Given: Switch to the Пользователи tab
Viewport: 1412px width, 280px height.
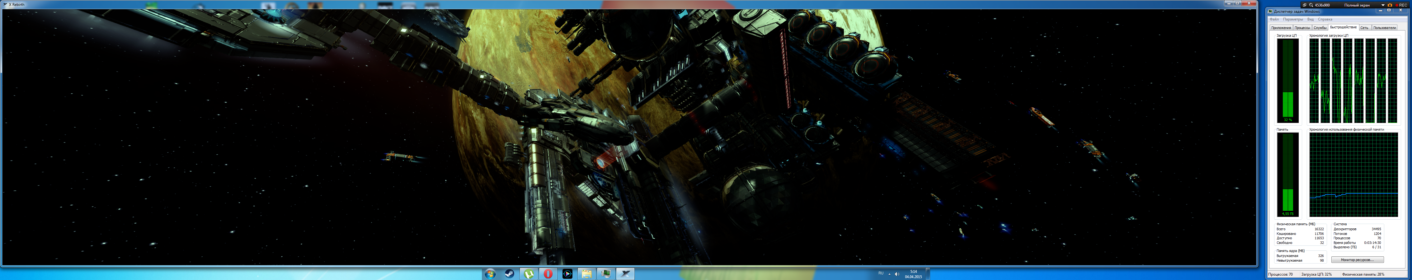Looking at the screenshot, I should [1385, 27].
